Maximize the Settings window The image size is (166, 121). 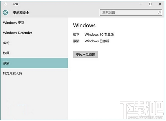click(x=150, y=4)
